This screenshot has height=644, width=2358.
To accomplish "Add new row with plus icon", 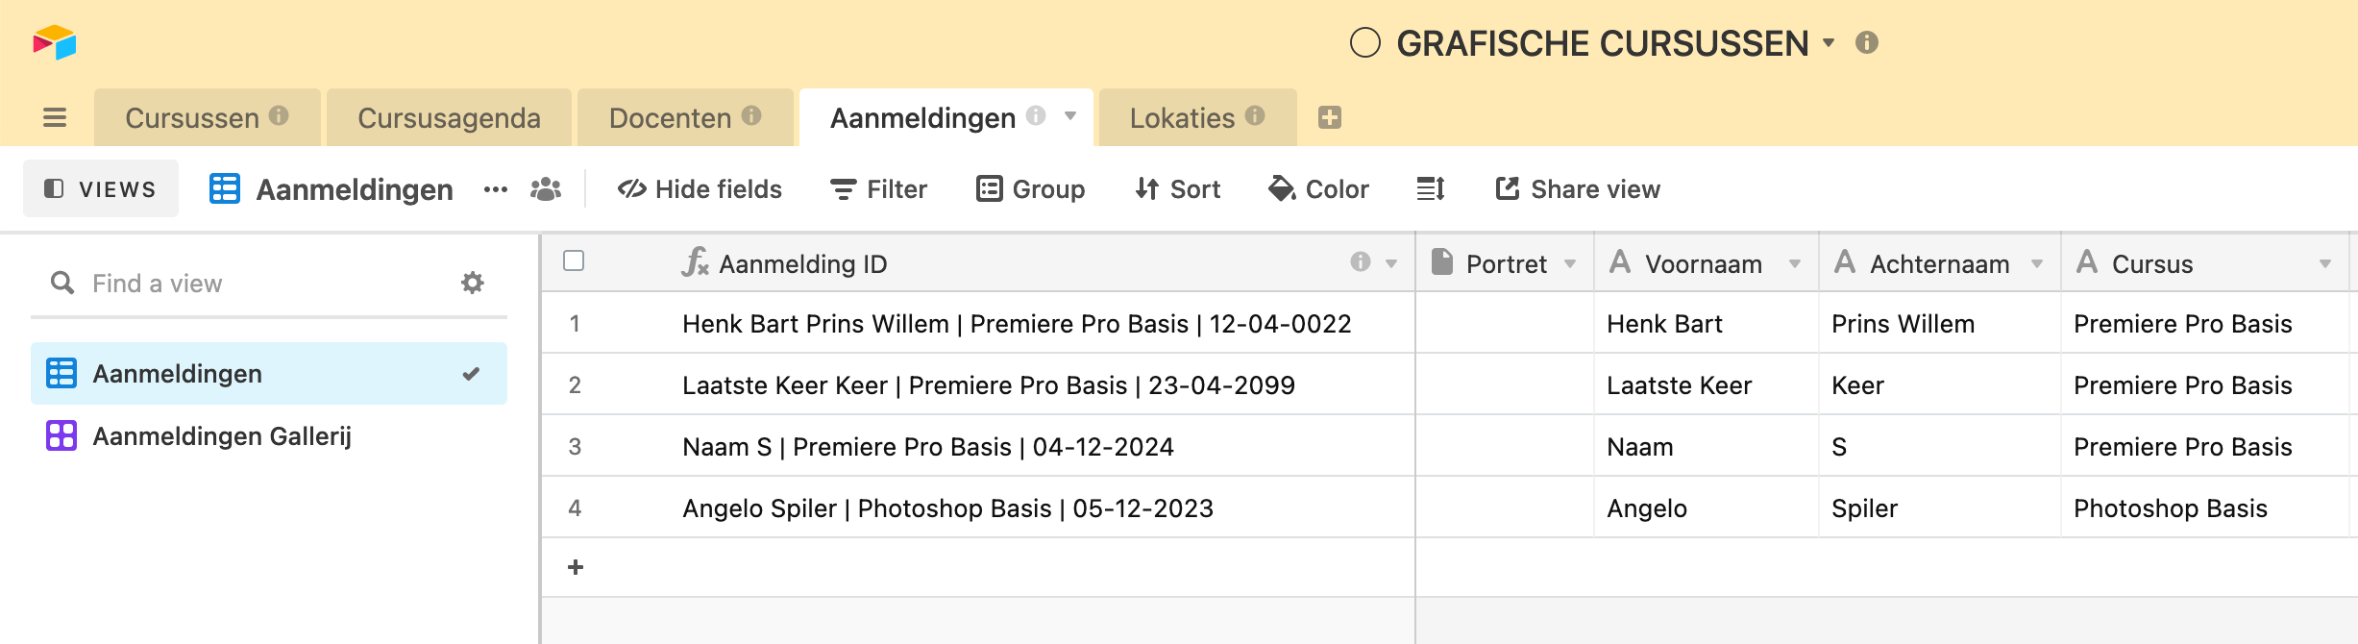I will [x=576, y=567].
